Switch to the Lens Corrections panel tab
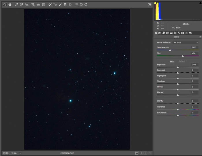 pyautogui.click(x=175, y=33)
